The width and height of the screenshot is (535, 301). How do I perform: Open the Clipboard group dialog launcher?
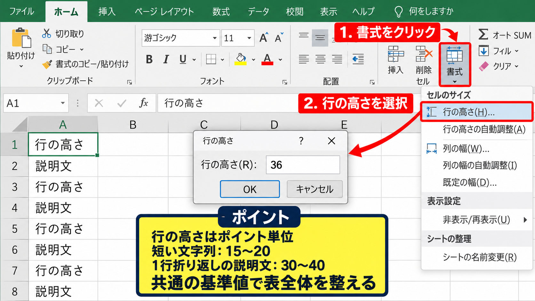tap(130, 82)
